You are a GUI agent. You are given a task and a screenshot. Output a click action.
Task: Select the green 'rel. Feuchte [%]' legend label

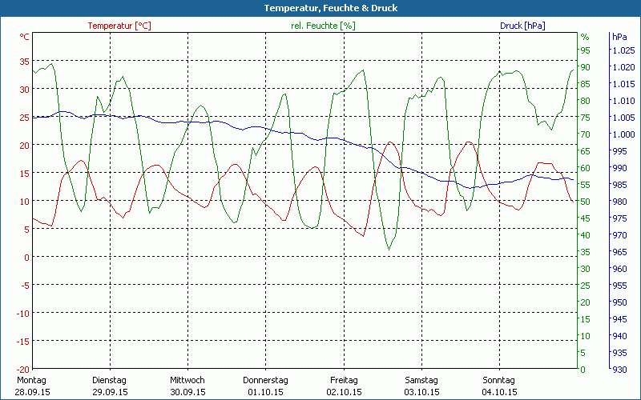323,26
